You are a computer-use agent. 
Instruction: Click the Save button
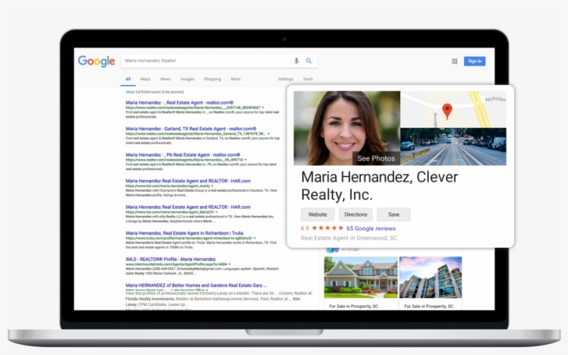393,215
